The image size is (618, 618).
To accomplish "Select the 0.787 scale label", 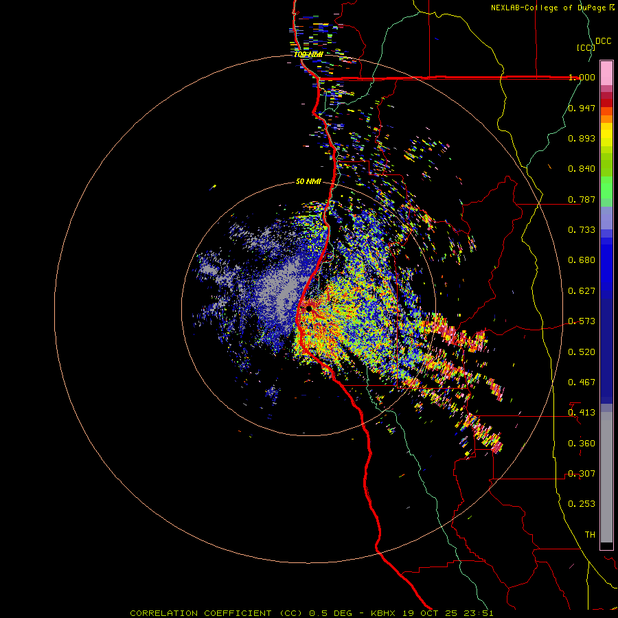I will coord(582,199).
